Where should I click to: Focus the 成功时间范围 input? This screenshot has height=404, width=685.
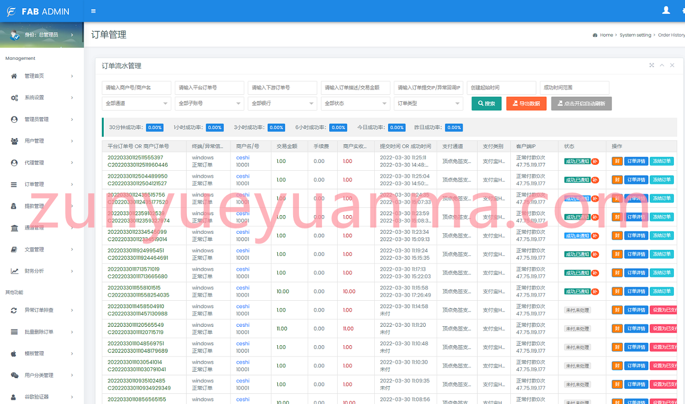574,88
